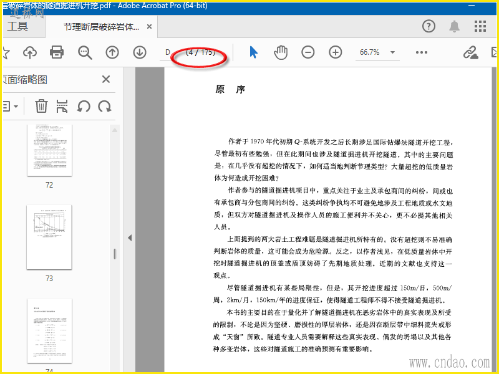Open the more tools ellipsis menu
The width and height of the screenshot is (499, 374).
point(422,52)
